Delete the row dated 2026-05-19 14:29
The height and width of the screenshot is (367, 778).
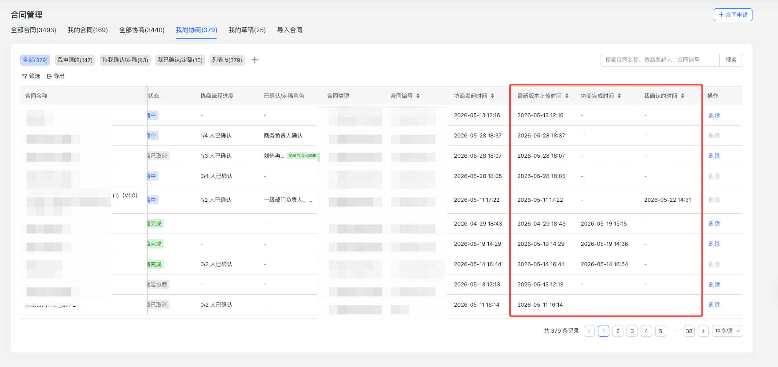pyautogui.click(x=714, y=244)
